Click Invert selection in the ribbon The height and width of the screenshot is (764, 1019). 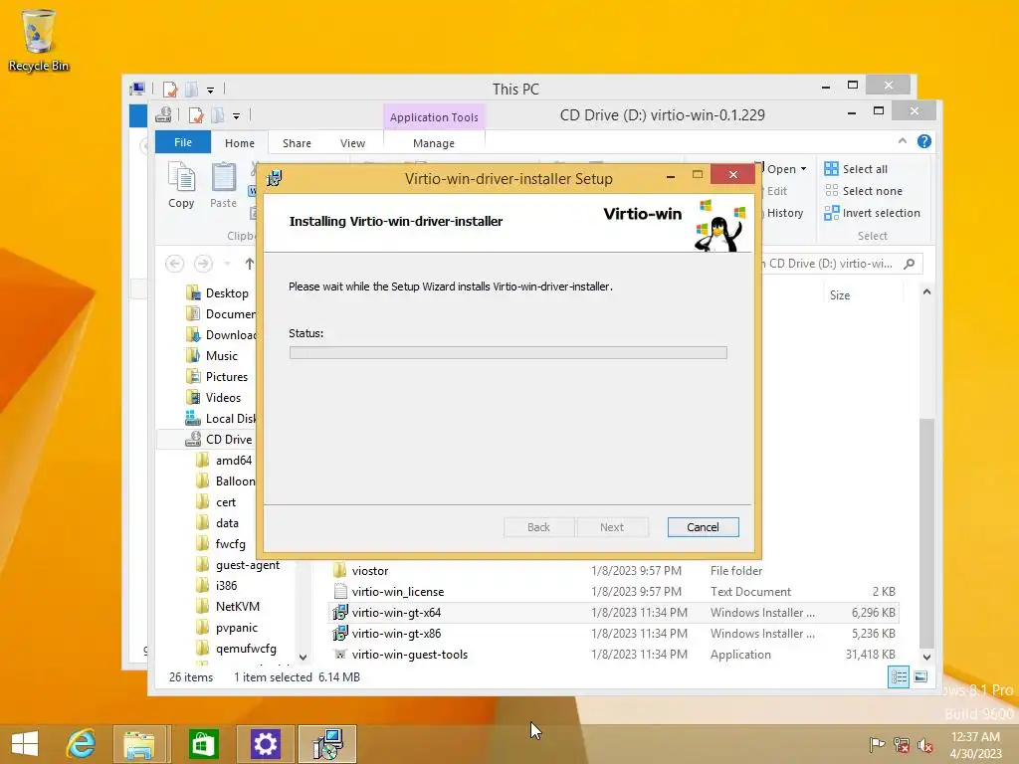point(872,213)
